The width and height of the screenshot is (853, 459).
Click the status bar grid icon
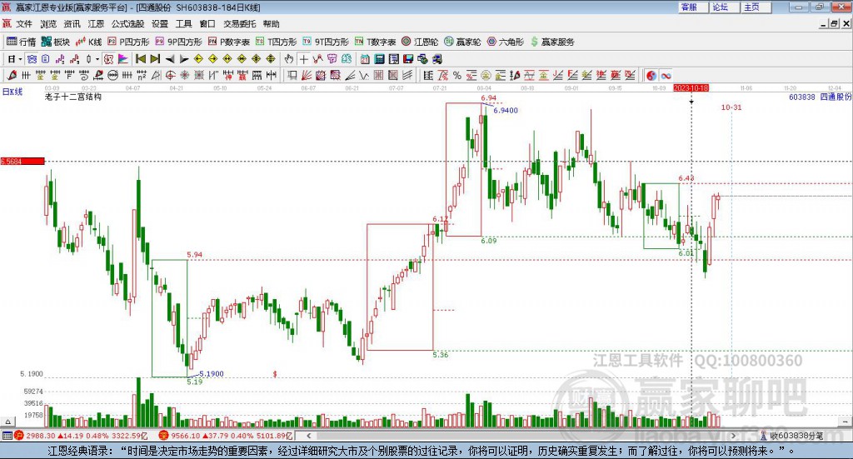click(7, 436)
